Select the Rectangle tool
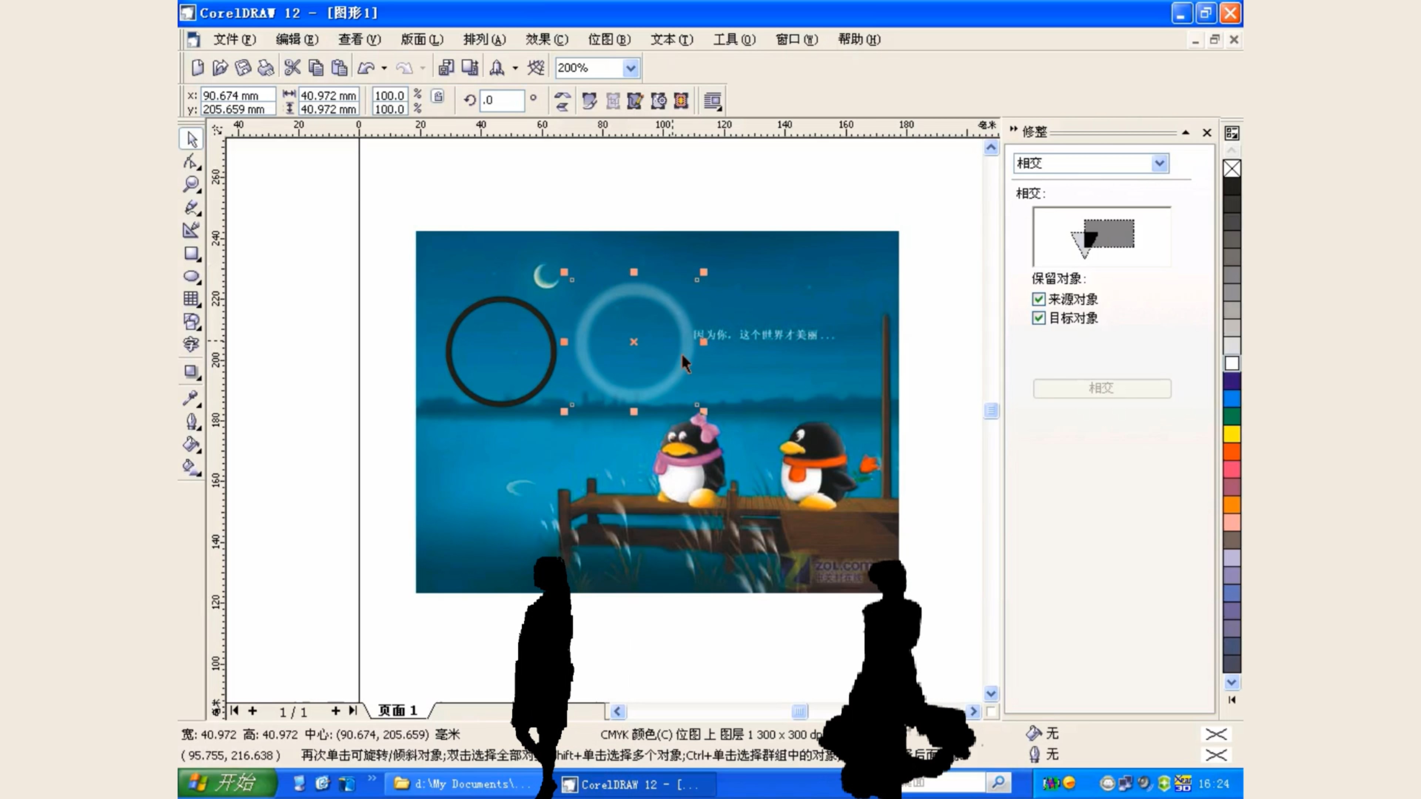1421x799 pixels. pyautogui.click(x=191, y=254)
